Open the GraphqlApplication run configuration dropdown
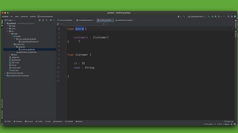This screenshot has width=238, height=133. [x=197, y=16]
